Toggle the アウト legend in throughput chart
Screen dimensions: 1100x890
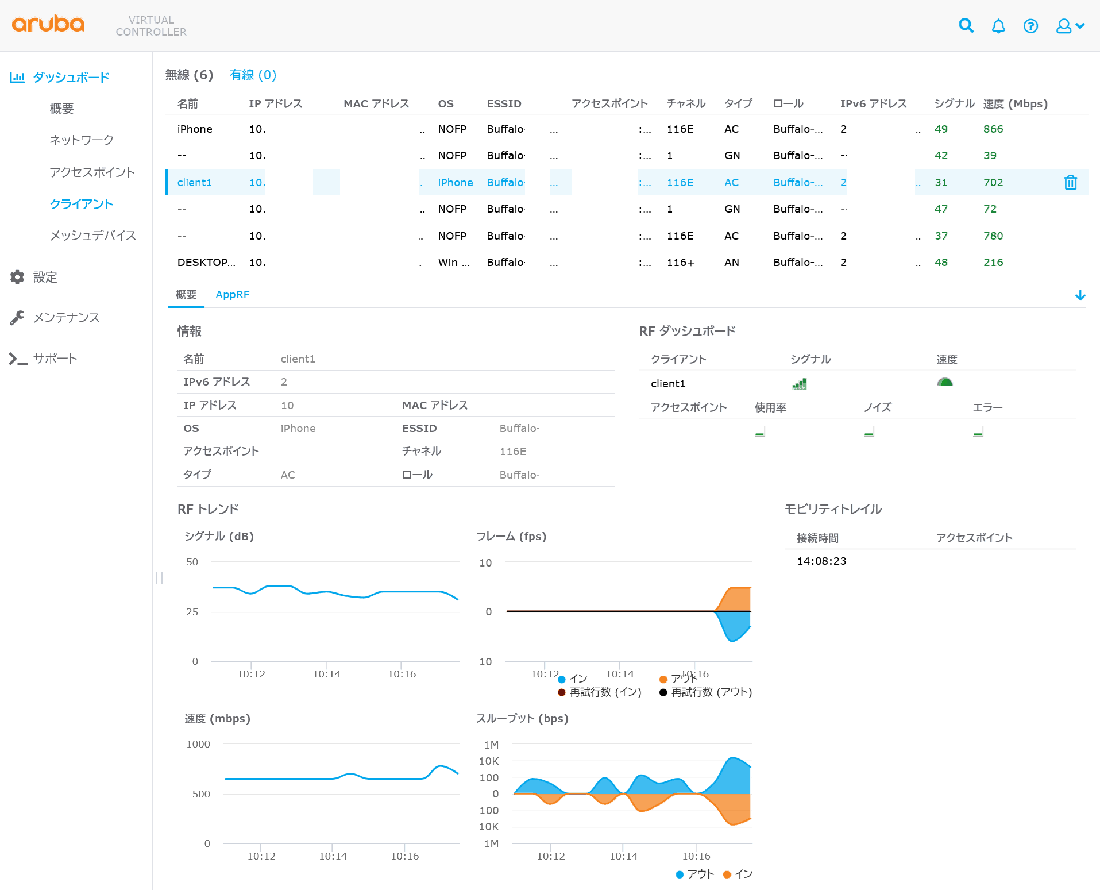coord(694,874)
